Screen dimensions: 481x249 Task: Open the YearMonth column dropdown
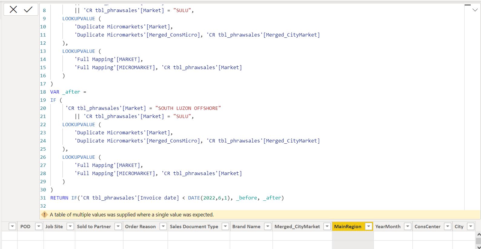(x=408, y=226)
